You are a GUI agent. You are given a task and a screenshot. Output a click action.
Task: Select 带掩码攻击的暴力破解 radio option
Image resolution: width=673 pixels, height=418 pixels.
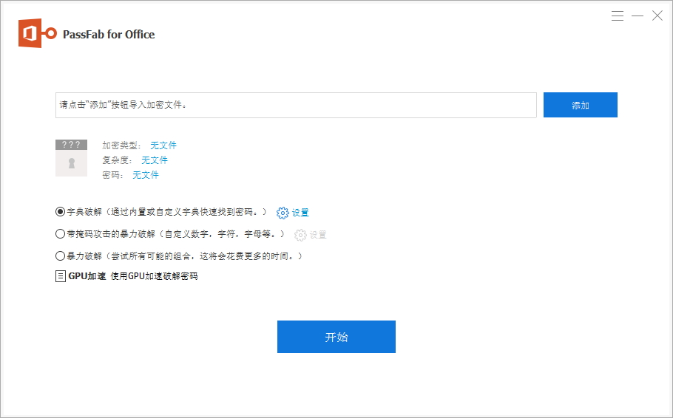click(x=61, y=234)
